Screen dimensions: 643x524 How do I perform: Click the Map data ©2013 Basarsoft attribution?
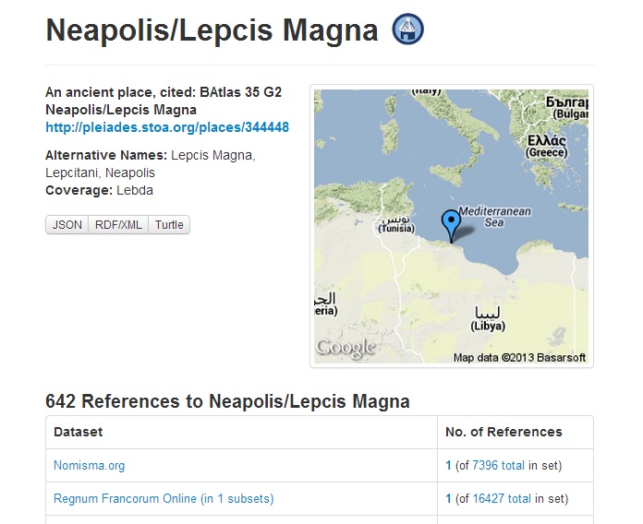[519, 358]
